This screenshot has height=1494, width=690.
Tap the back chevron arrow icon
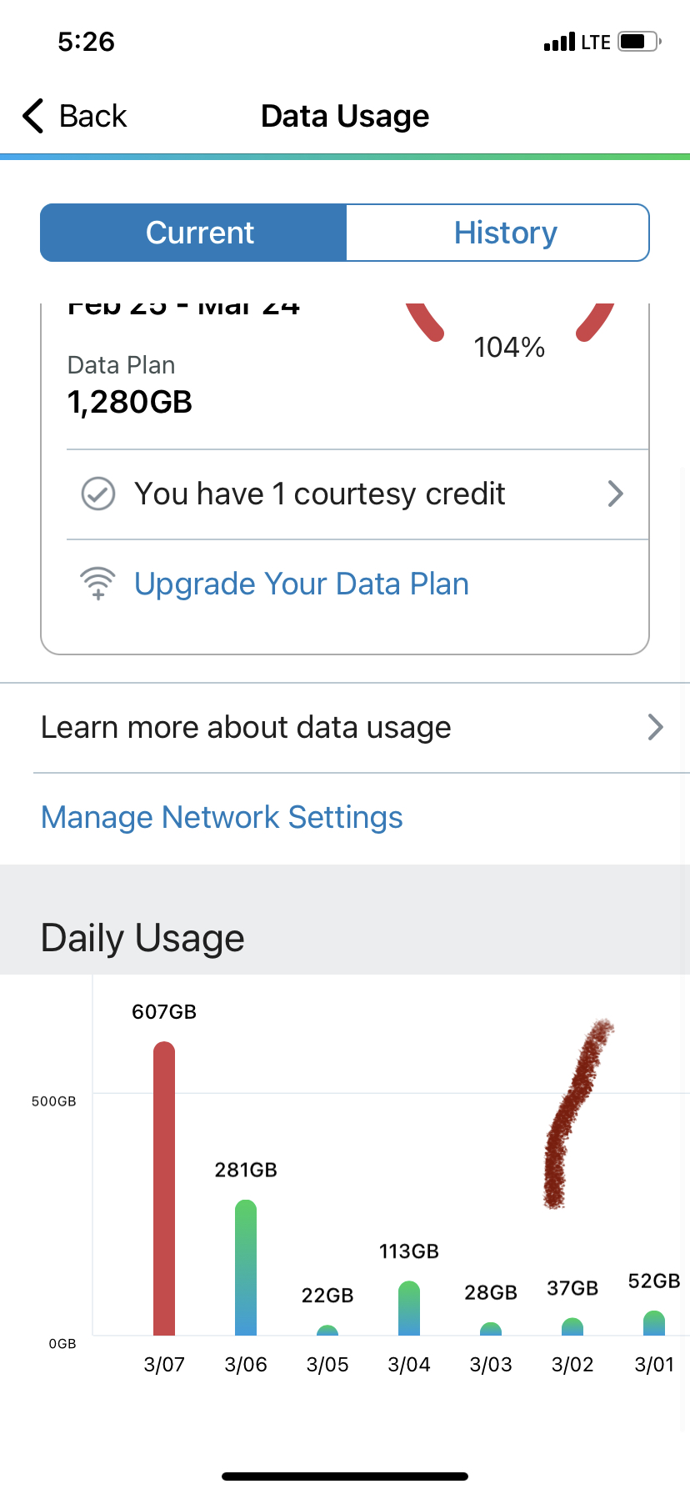coord(33,116)
